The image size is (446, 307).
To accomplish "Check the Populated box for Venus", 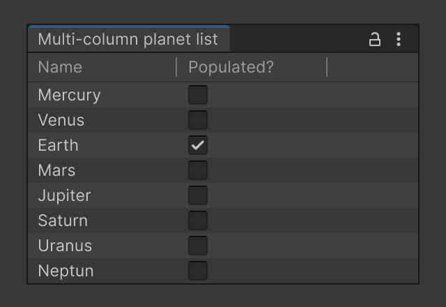I will coord(198,120).
